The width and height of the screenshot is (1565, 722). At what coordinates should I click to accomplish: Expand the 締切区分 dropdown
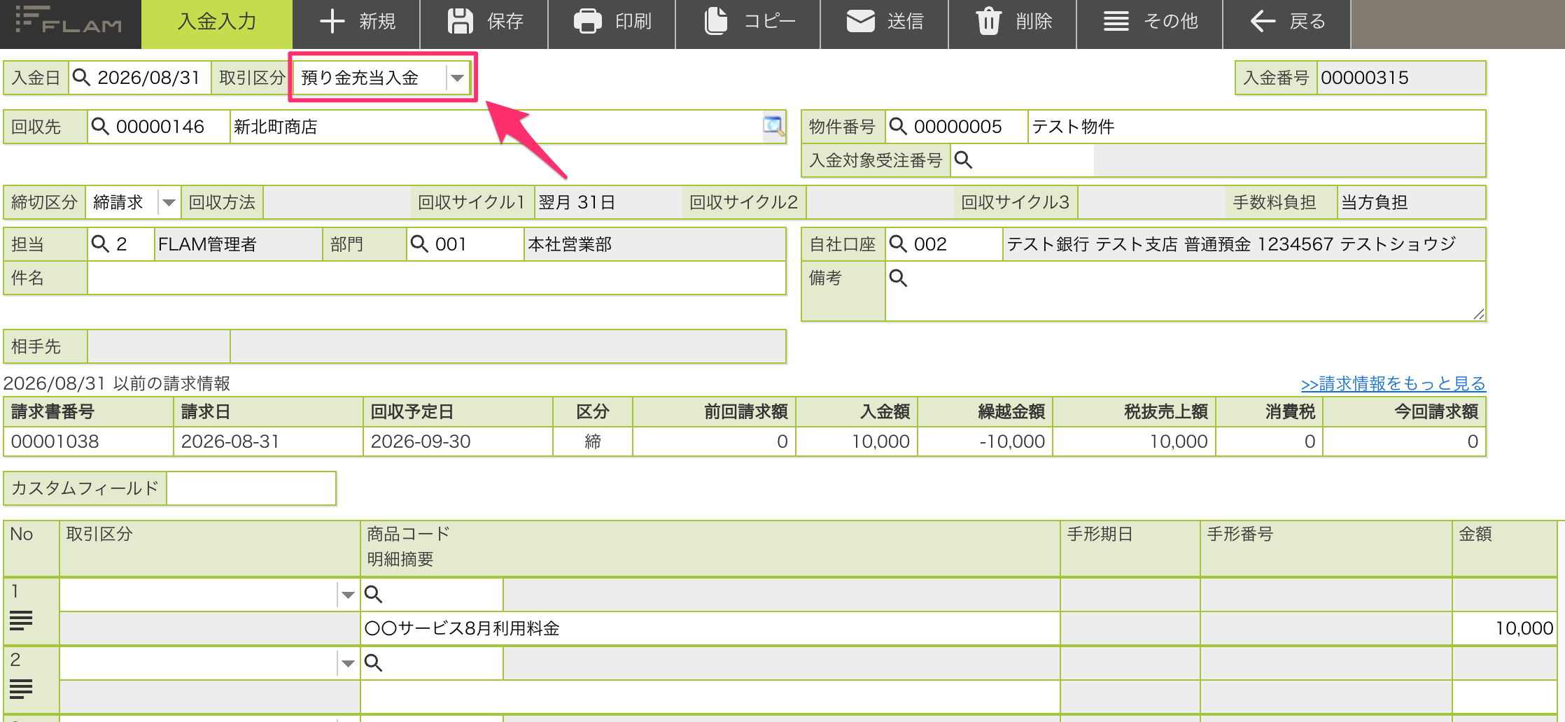point(169,203)
